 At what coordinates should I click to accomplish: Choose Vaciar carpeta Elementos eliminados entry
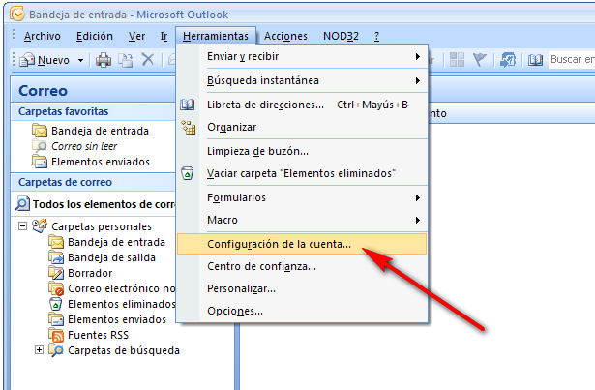coord(302,173)
